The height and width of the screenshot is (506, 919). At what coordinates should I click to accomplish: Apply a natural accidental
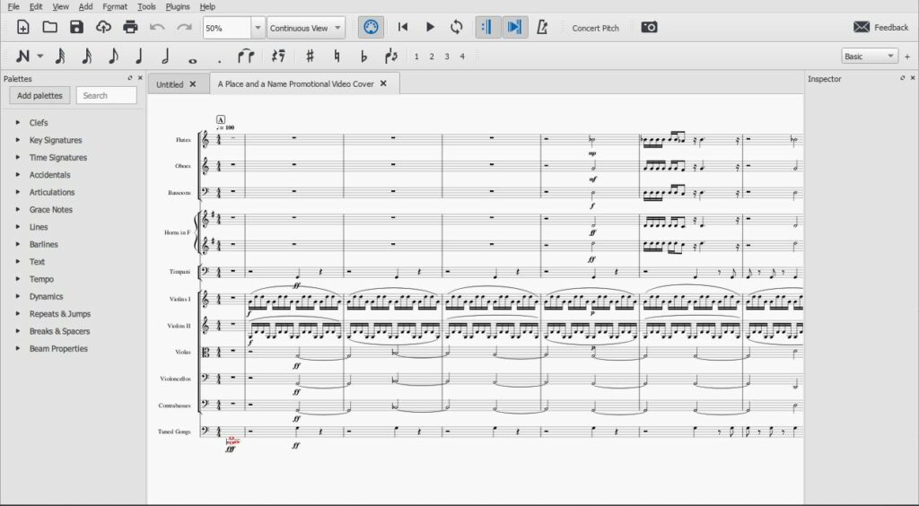pos(337,57)
